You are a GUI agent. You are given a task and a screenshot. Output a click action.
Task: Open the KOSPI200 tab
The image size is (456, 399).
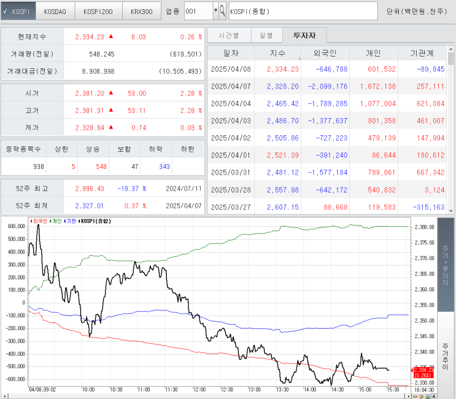tap(98, 11)
